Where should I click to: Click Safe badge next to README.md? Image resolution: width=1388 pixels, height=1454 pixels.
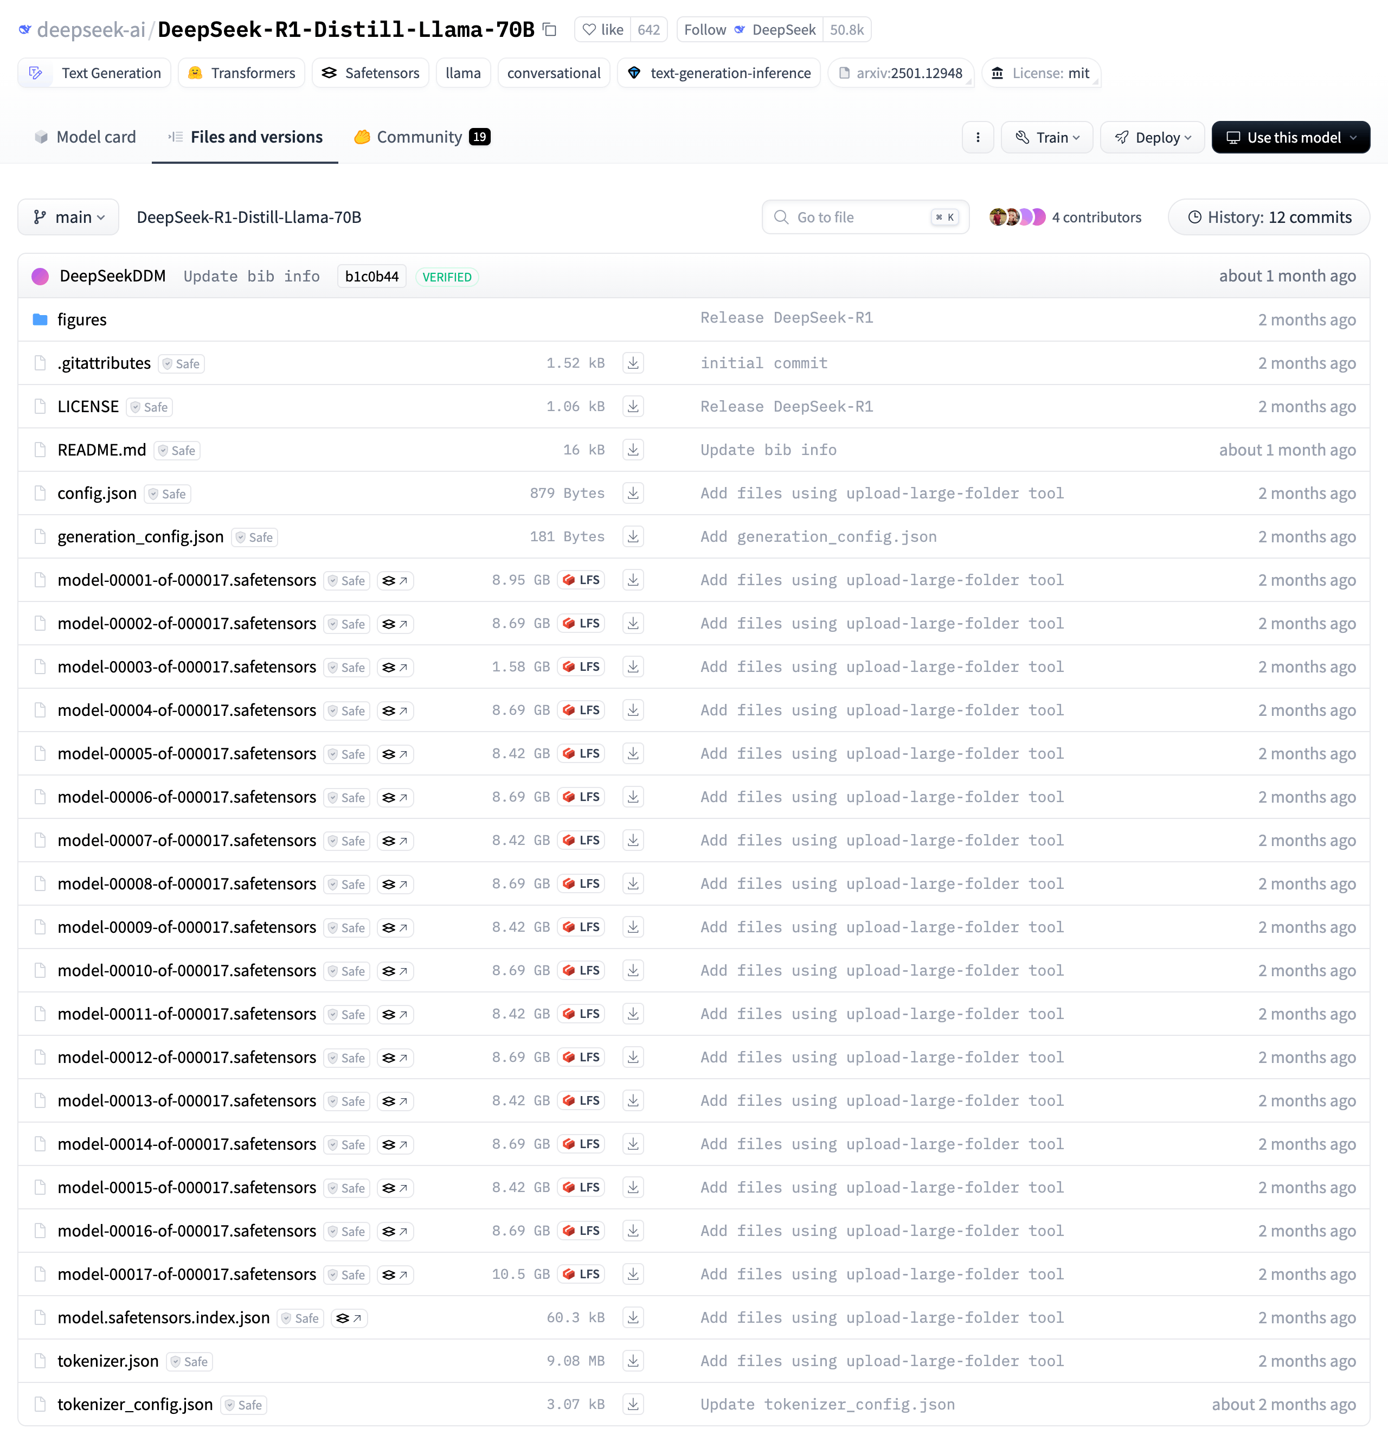click(177, 450)
